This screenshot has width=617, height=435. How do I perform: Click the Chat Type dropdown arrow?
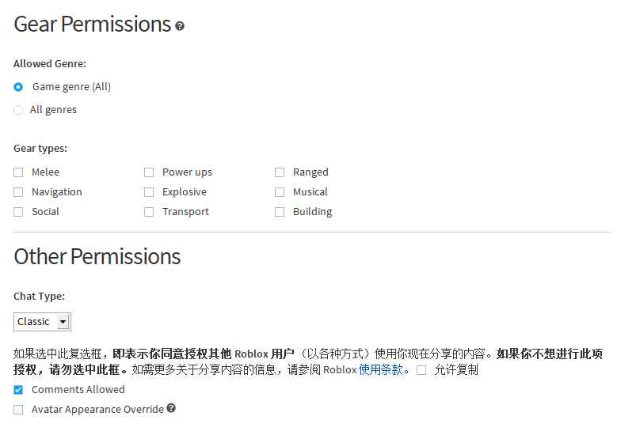point(63,322)
